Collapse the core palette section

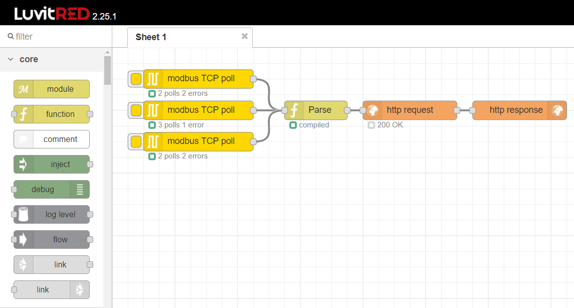point(11,59)
